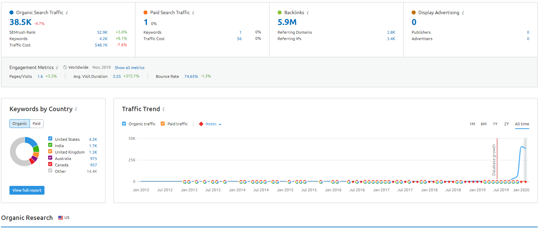The height and width of the screenshot is (229, 541).
Task: Expand engagement data with Show all metrics
Action: (x=129, y=68)
